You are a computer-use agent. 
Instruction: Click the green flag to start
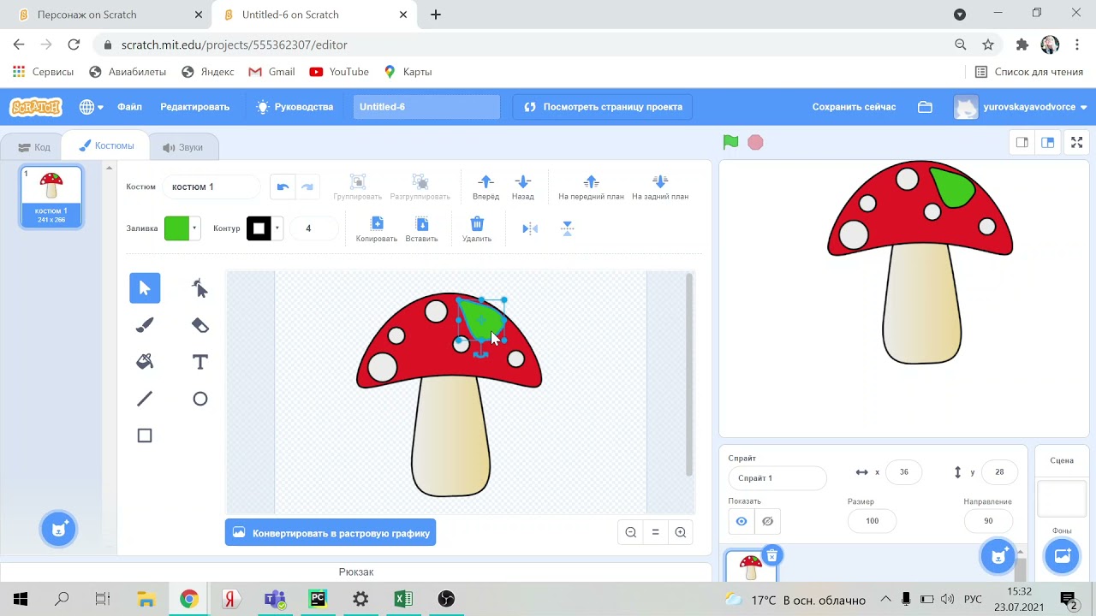point(730,142)
